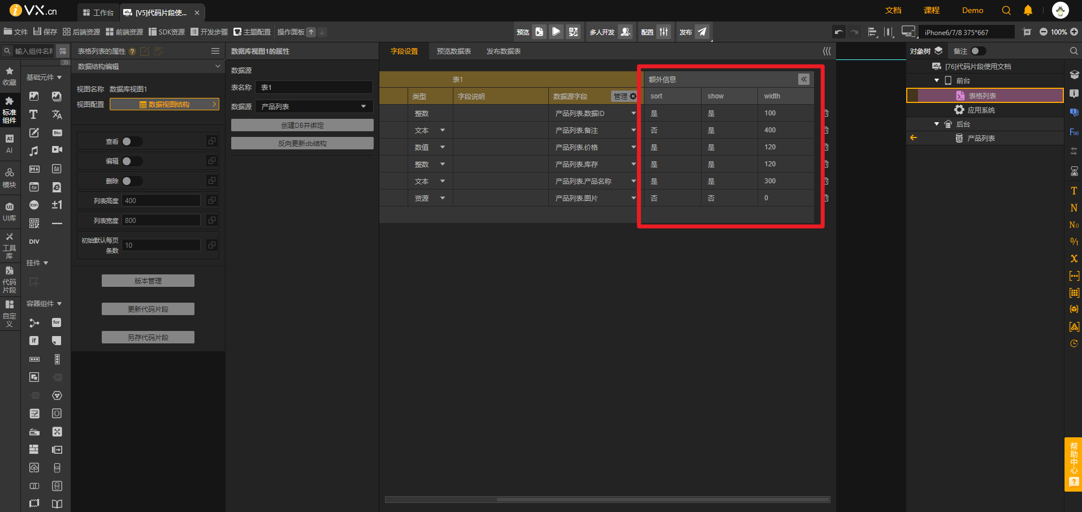
Task: Open 开发步骤 development steps
Action: pyautogui.click(x=209, y=32)
